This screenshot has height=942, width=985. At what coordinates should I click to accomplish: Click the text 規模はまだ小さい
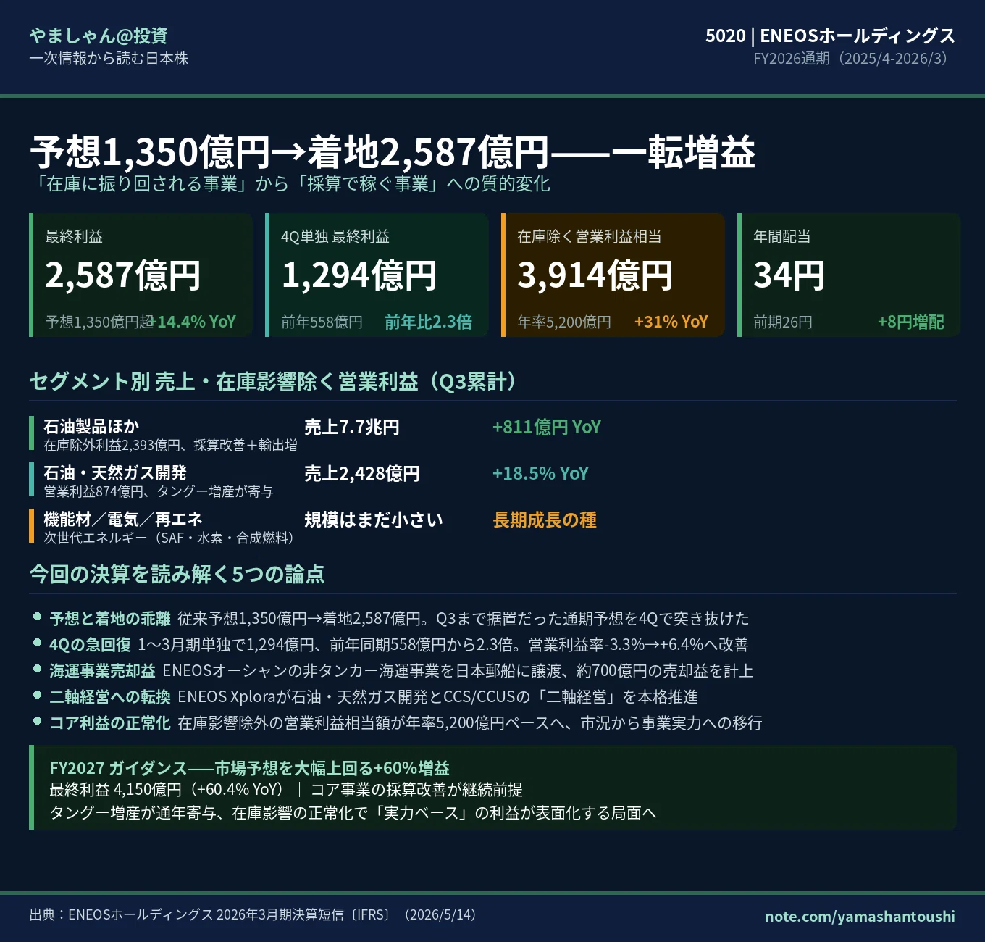(x=374, y=520)
